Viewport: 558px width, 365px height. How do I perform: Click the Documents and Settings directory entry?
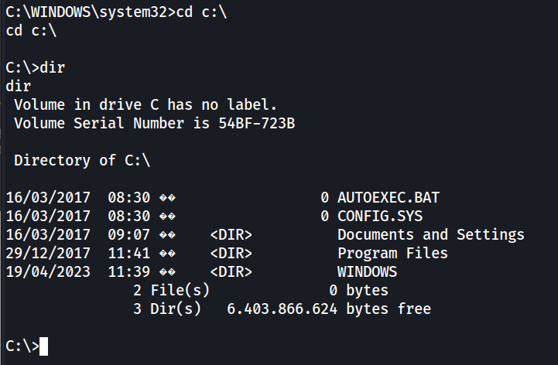point(431,234)
